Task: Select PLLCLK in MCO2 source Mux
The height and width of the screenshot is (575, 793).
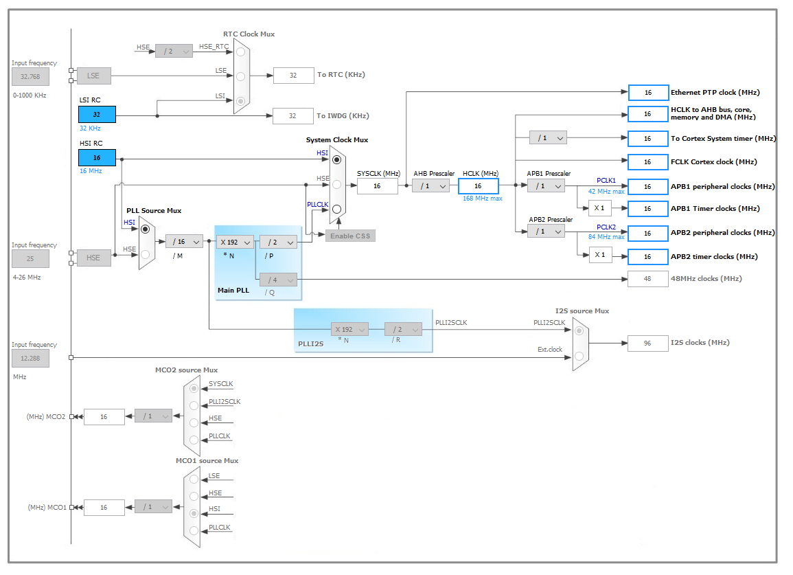Action: (x=194, y=440)
